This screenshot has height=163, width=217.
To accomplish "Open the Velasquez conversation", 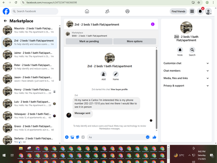I will click(29, 116).
